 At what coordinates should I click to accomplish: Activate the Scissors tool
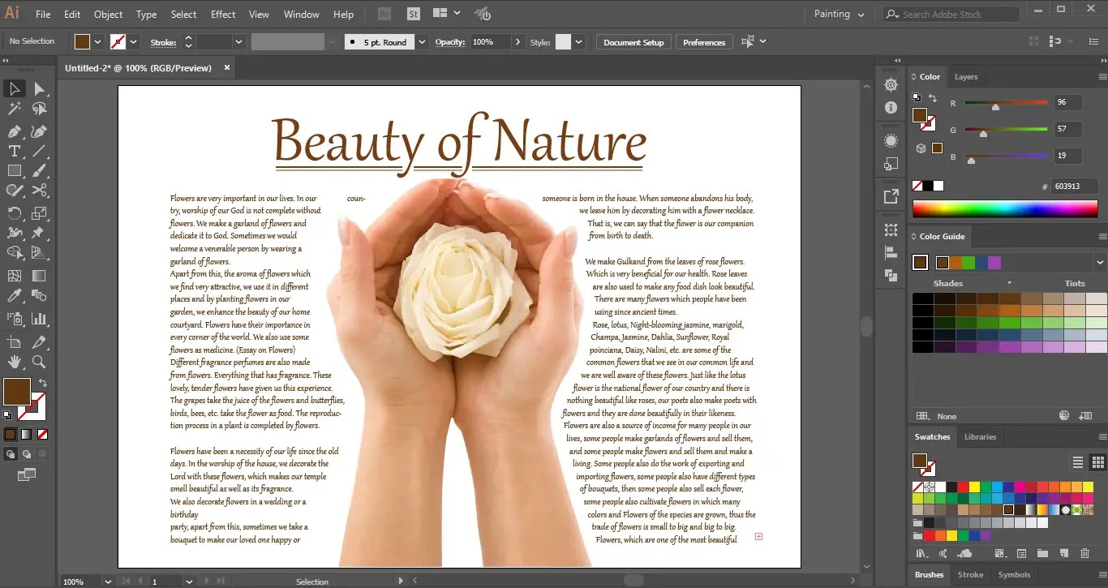39,191
